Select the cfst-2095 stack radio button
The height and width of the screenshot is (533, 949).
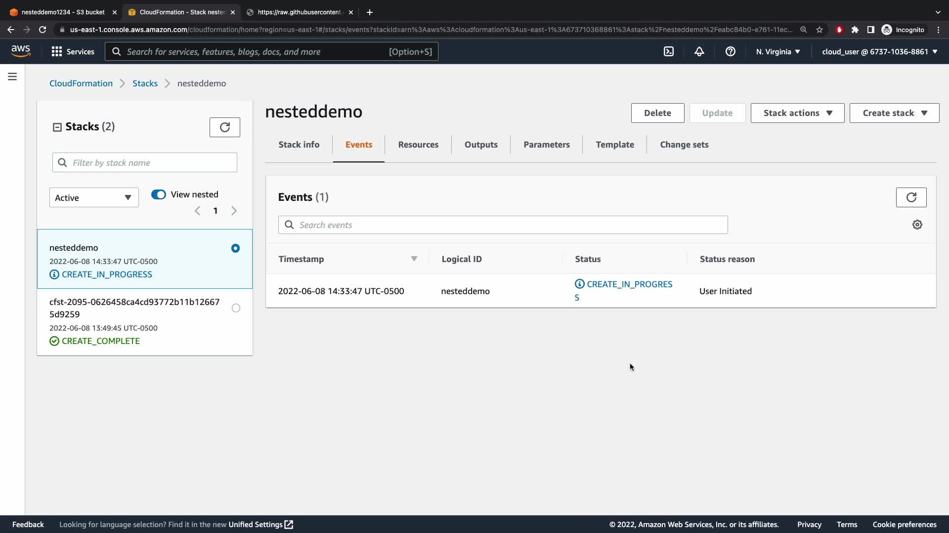236,308
